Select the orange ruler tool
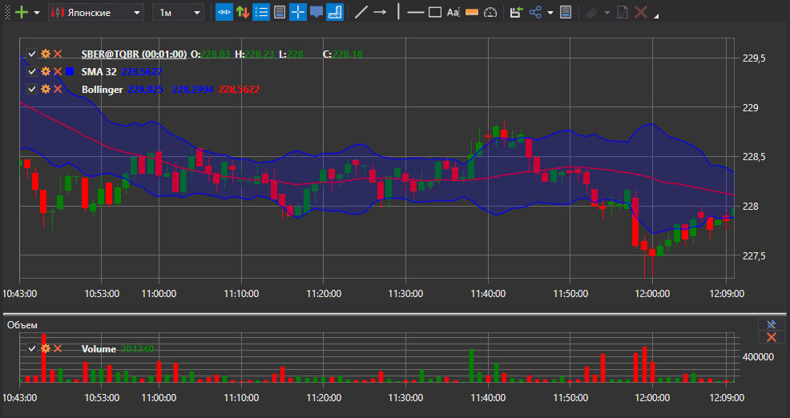This screenshot has width=790, height=418. (472, 13)
